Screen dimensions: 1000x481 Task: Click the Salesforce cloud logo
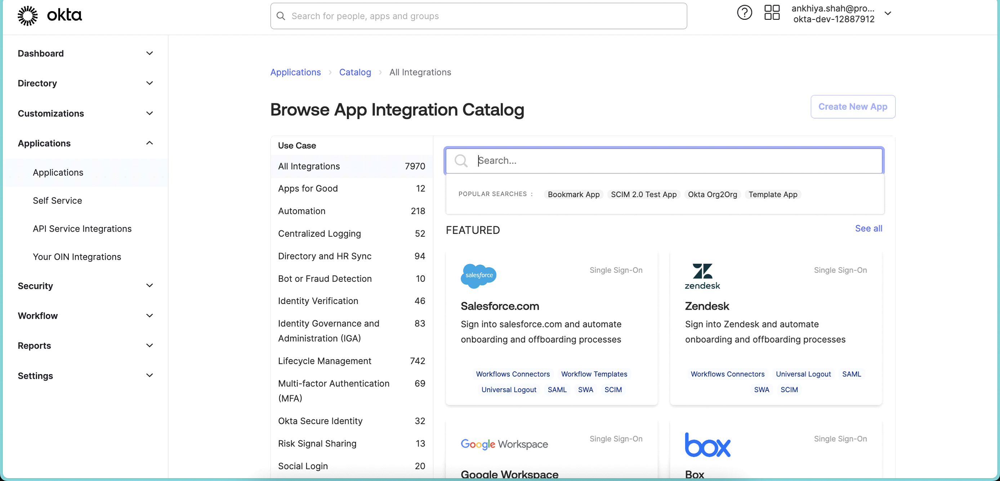[x=478, y=276]
